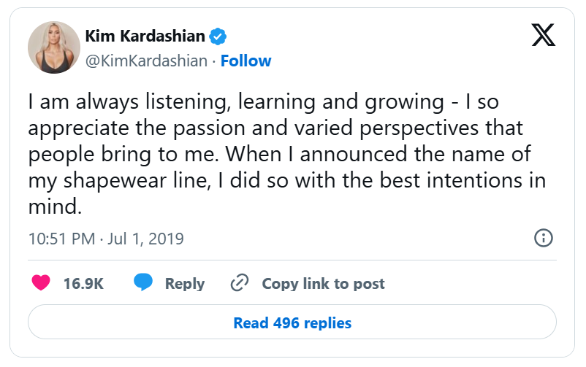The width and height of the screenshot is (586, 367).
Task: Click the Kim Kardashian display name
Action: [145, 36]
